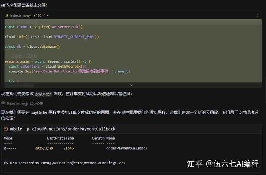Image resolution: width=266 pixels, height=175 pixels.
Task: Click the -1 removed lines badge
Action: coord(44,15)
